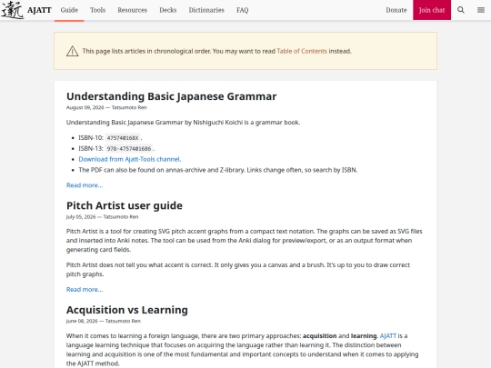Open the FAQ nav item
The image size is (491, 368).
(x=243, y=10)
